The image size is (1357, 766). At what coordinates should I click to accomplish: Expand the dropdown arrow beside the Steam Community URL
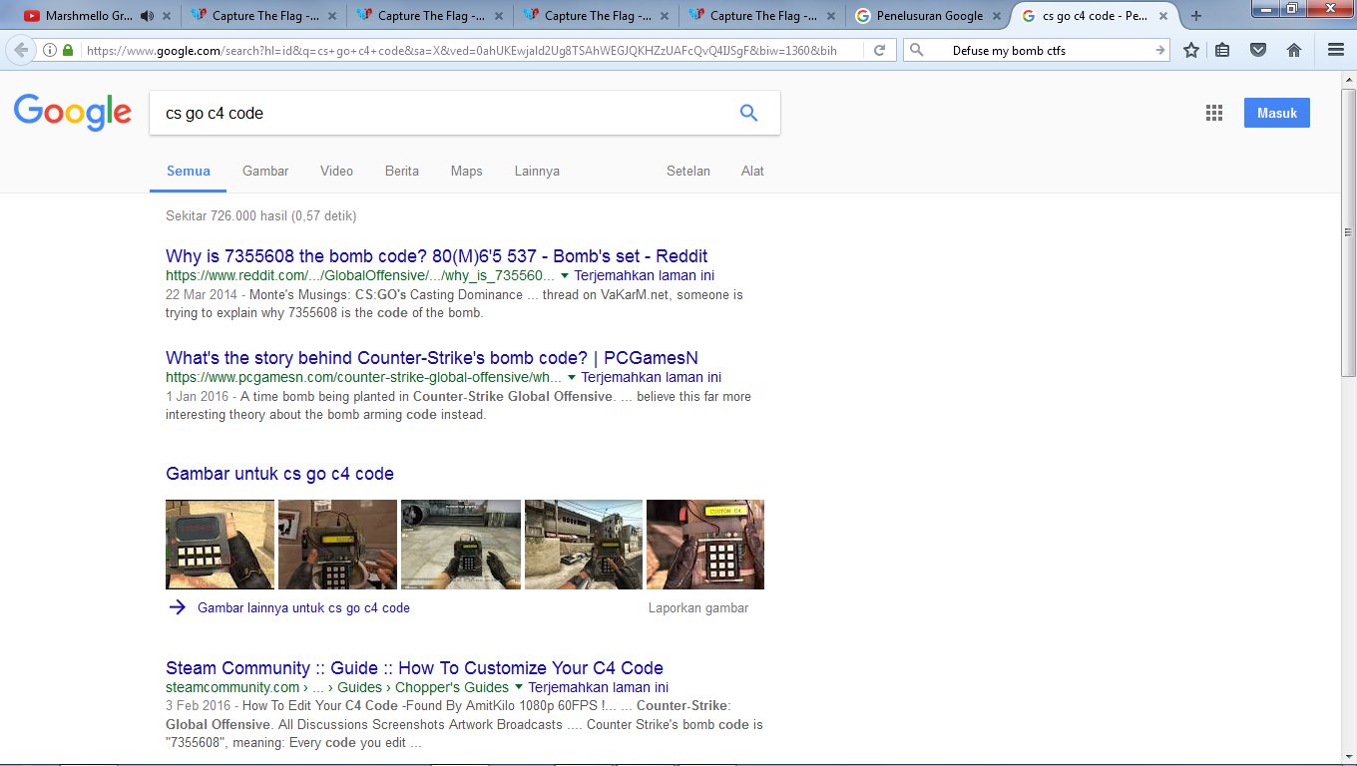519,687
